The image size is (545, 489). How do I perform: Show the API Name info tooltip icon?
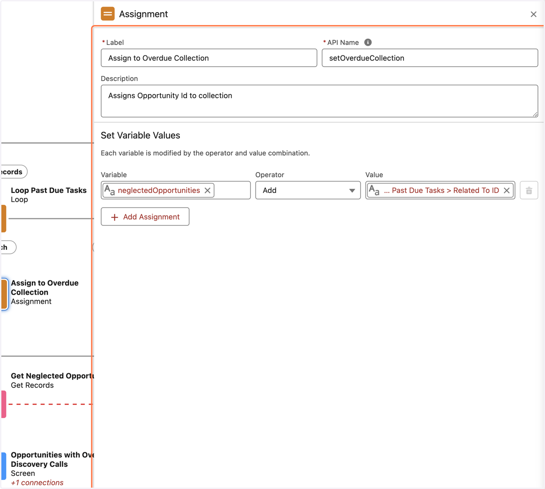coord(368,42)
